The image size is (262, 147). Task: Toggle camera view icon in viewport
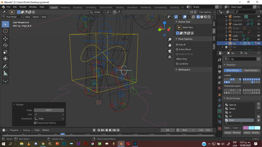coord(170,51)
